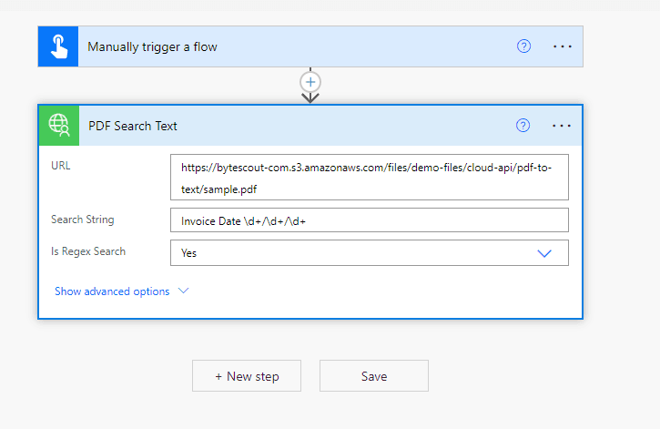Screen dimensions: 660x429
Task: Open ellipsis menu on PDF Search Text
Action: 562,126
